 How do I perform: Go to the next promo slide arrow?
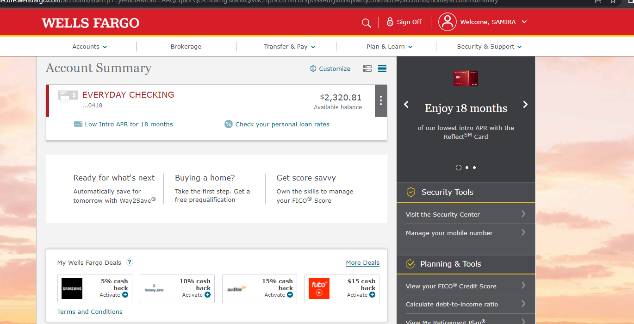(x=525, y=105)
